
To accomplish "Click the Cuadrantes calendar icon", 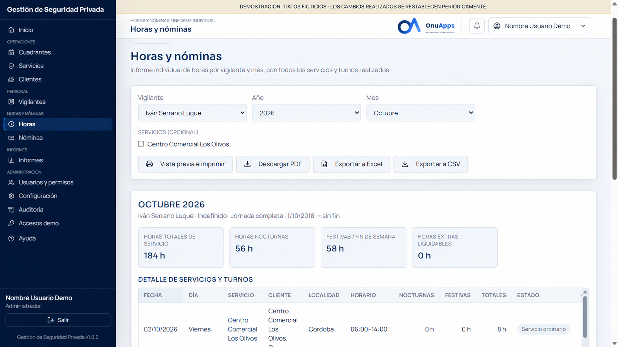I will (x=11, y=52).
